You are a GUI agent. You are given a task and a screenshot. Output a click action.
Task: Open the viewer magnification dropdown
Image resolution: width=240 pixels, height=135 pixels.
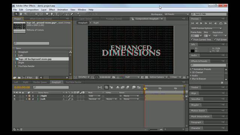click(84, 77)
